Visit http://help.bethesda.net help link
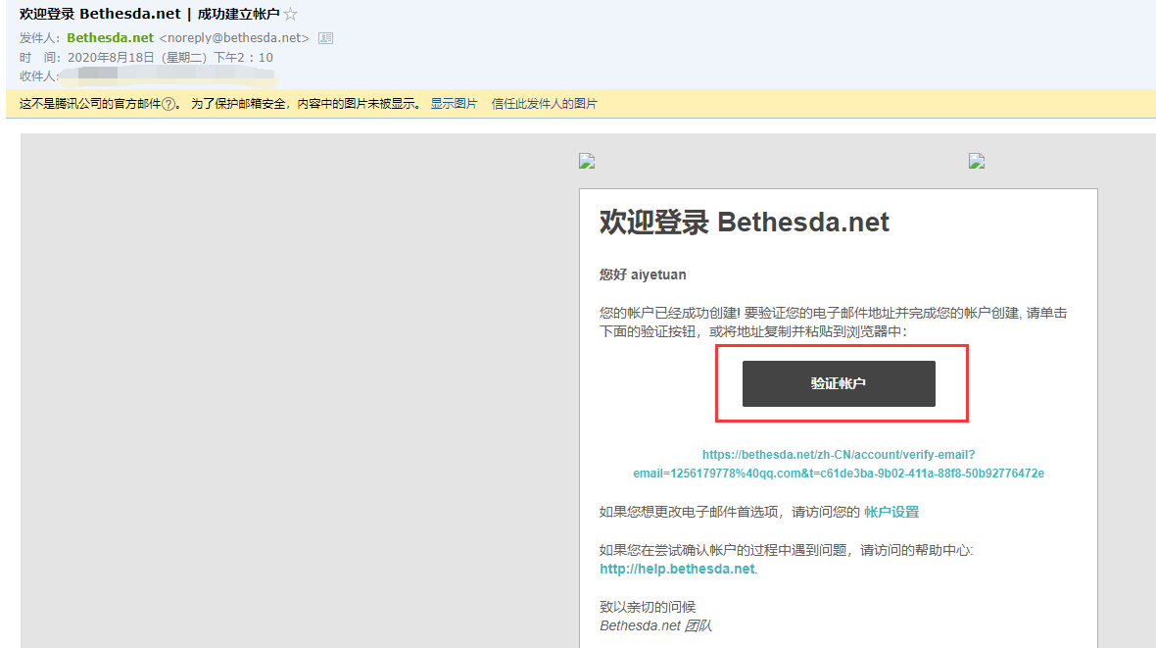Image resolution: width=1156 pixels, height=648 pixels. [x=678, y=569]
